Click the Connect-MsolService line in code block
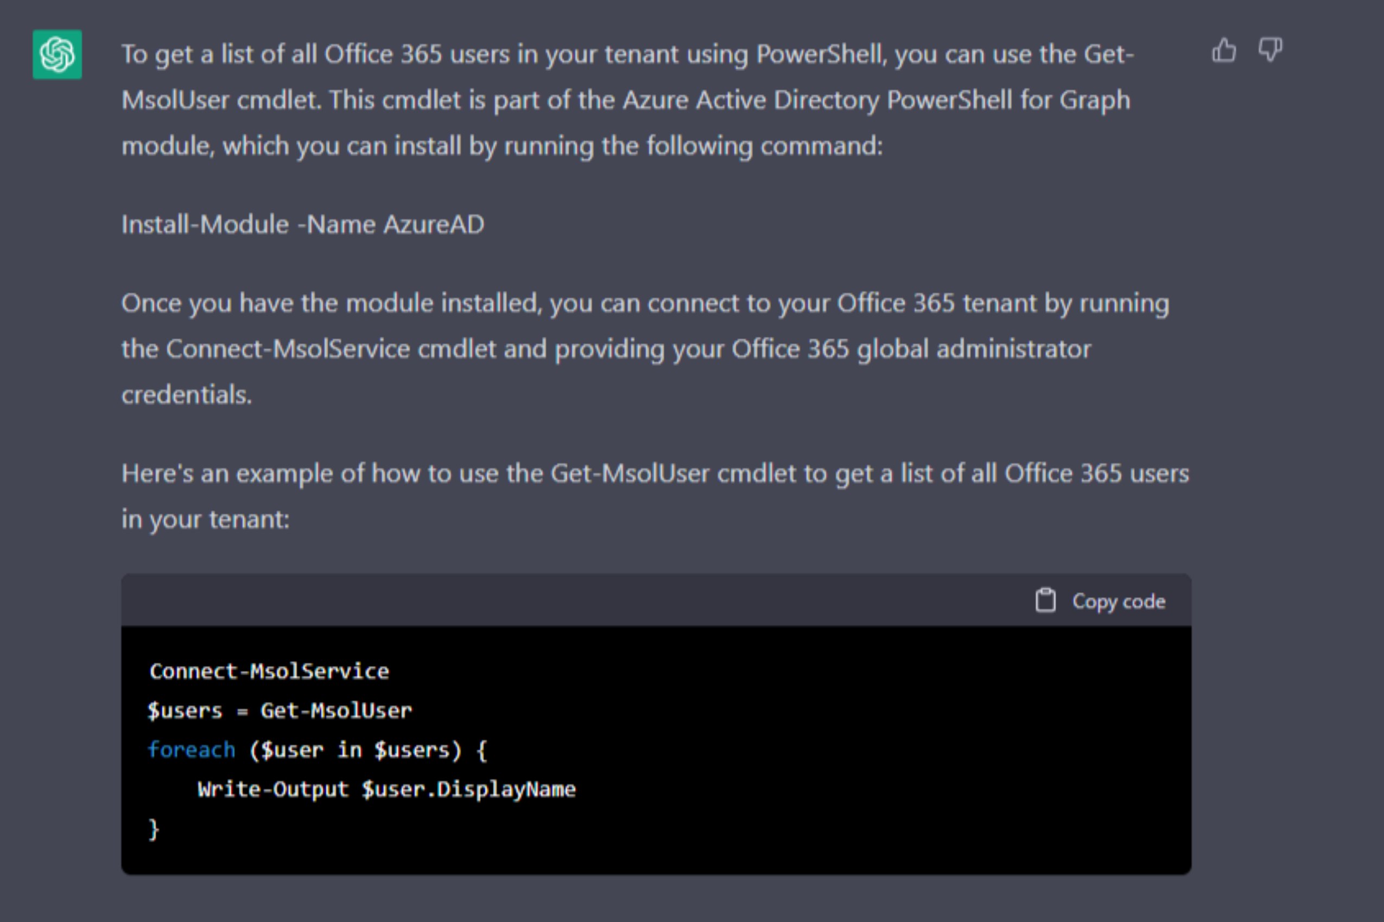 (x=269, y=671)
